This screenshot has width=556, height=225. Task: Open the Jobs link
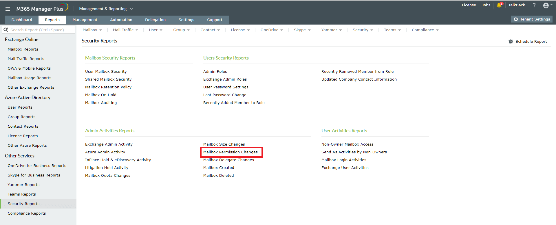click(x=486, y=5)
